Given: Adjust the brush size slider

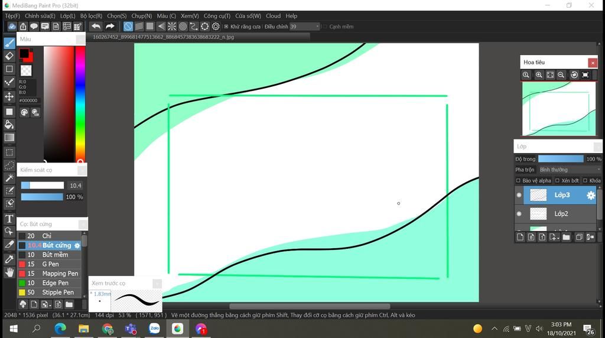Looking at the screenshot, I should pyautogui.click(x=43, y=186).
